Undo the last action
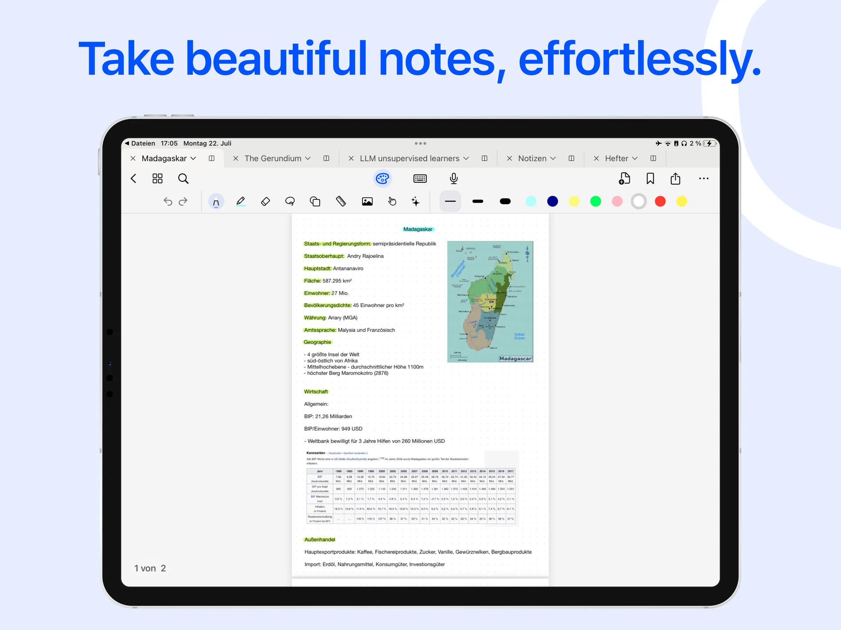The width and height of the screenshot is (841, 630). [x=167, y=201]
